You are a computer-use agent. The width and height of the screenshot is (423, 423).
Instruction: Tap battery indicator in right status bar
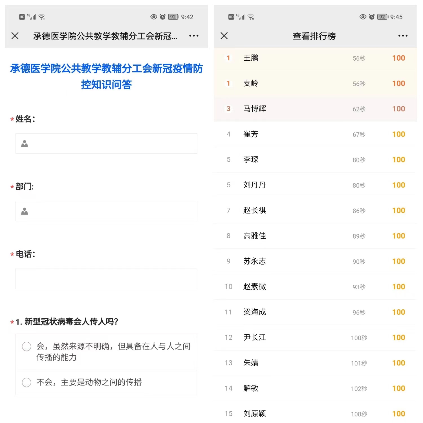coord(383,17)
